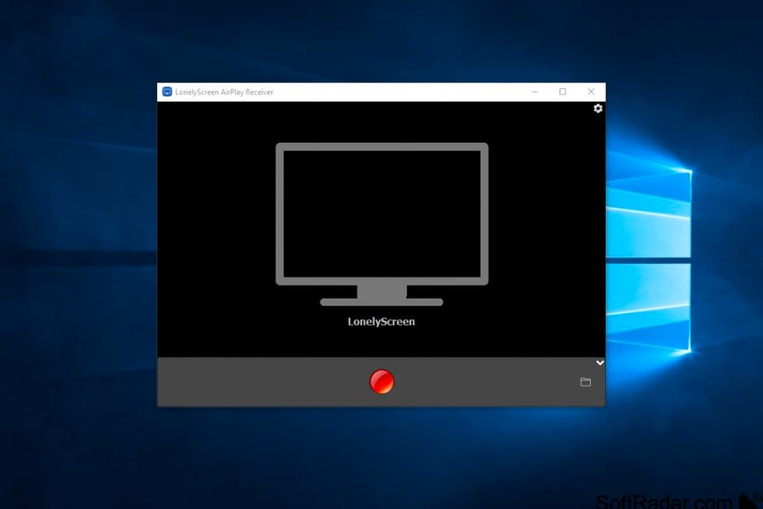763x509 pixels.
Task: Click the gray monitor graphic
Action: click(x=382, y=224)
